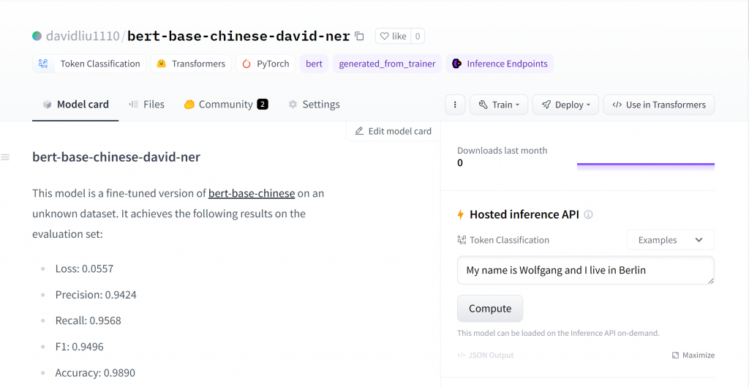Copy model name with the copy icon
Image resolution: width=749 pixels, height=387 pixels.
coord(360,37)
